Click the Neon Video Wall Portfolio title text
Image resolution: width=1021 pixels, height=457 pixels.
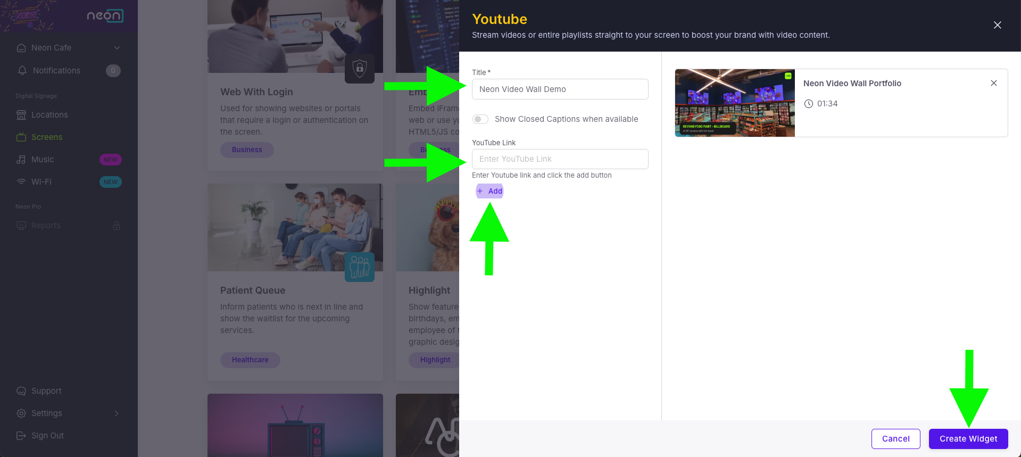(852, 84)
